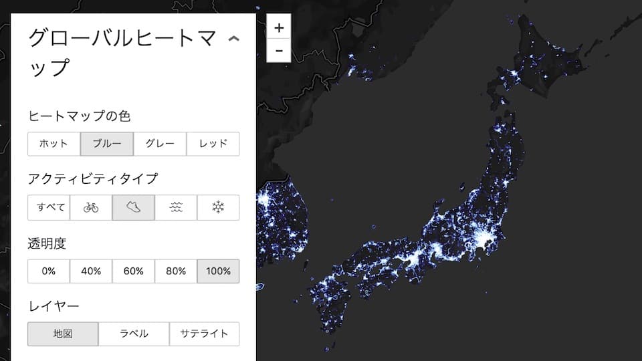Set opacity to 60%
This screenshot has height=361, width=642.
pos(134,271)
